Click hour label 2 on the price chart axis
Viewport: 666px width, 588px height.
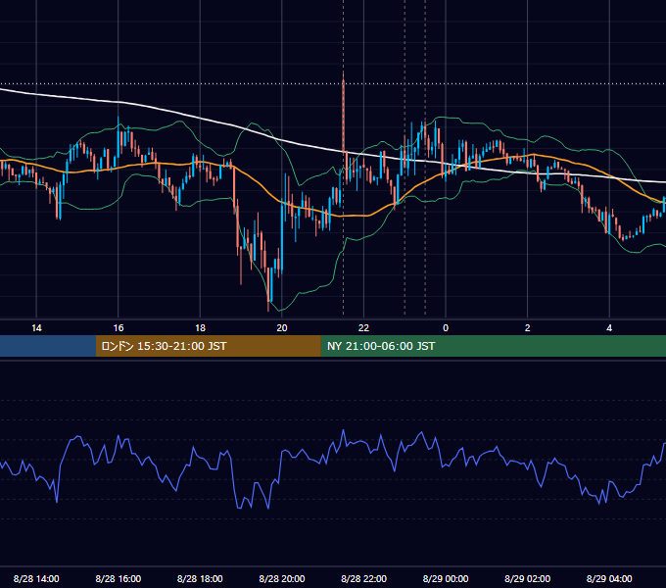pyautogui.click(x=528, y=328)
